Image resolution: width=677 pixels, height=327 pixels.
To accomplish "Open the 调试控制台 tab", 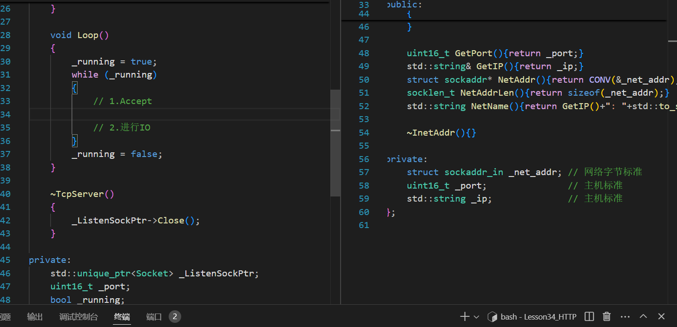I will (79, 317).
